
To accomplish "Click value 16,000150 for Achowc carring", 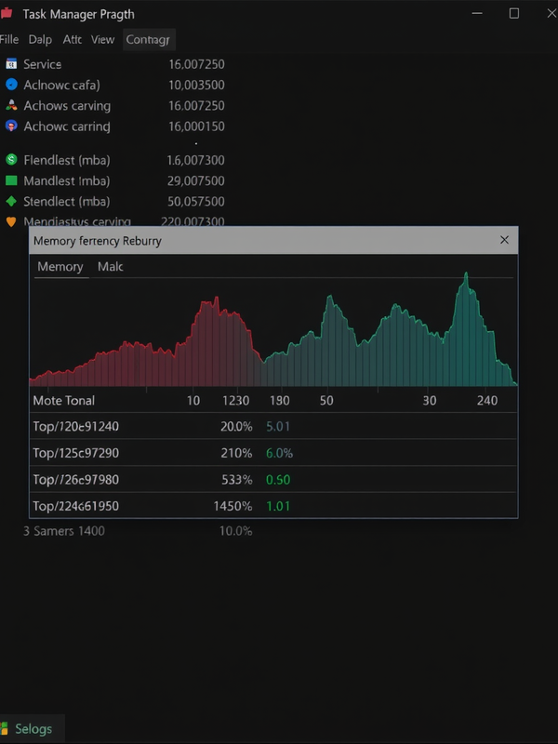I will 196,126.
